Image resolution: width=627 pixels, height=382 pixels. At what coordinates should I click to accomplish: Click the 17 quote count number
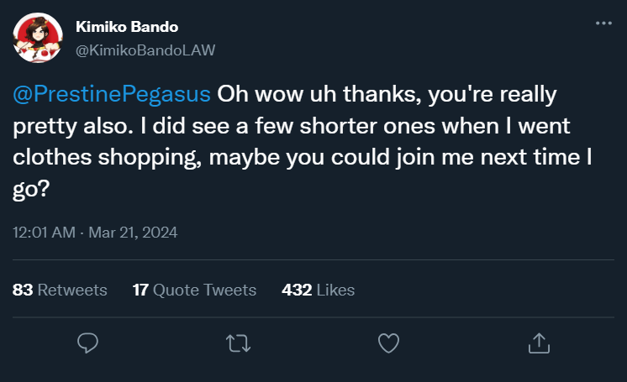pyautogui.click(x=141, y=290)
